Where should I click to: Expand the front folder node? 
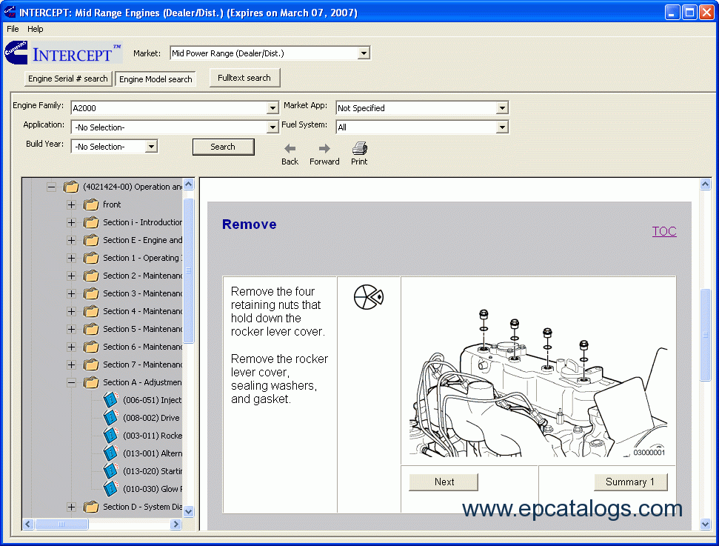71,204
